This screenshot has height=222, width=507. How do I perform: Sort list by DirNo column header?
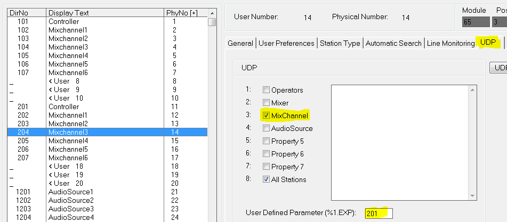(x=26, y=13)
